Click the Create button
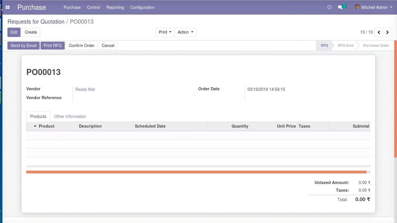The image size is (397, 223). coord(31,32)
